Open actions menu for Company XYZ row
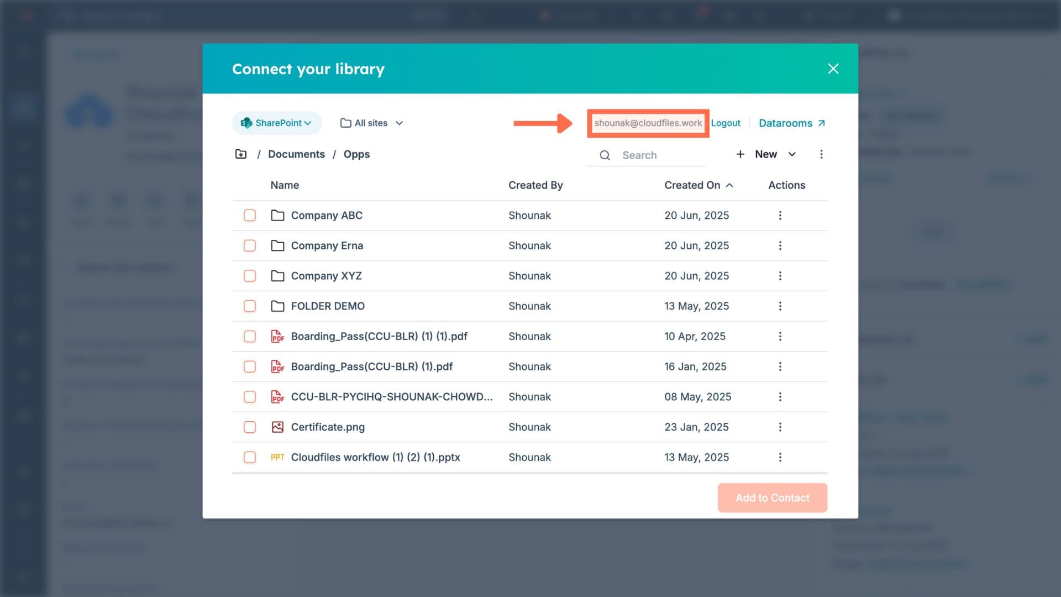Image resolution: width=1061 pixels, height=597 pixels. [x=780, y=275]
